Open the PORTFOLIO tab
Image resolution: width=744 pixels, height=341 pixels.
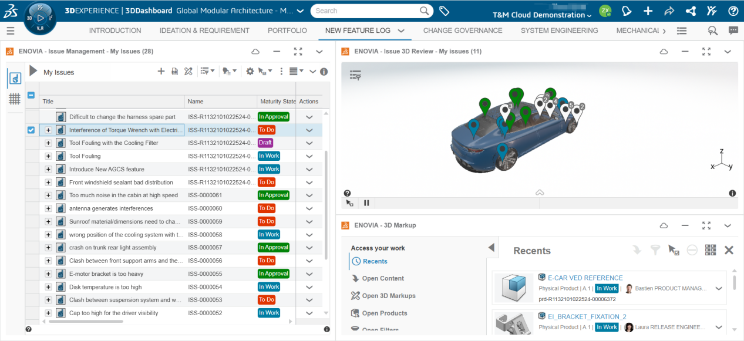click(x=287, y=31)
